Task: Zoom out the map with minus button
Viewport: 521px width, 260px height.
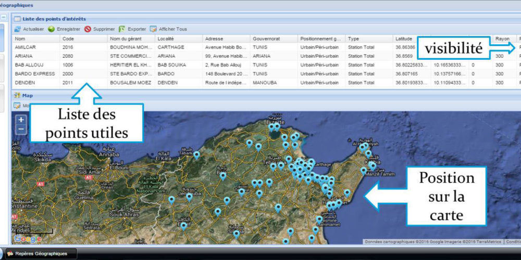Action: click(x=21, y=128)
